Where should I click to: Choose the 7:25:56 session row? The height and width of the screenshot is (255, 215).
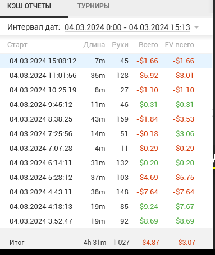click(x=106, y=133)
